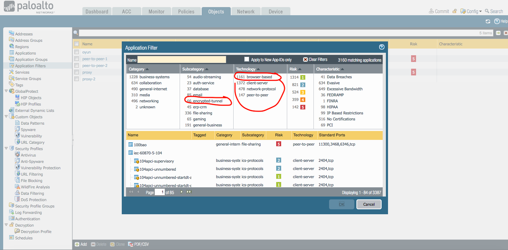Click the Clear Filters X icon
The image size is (508, 250).
point(305,59)
